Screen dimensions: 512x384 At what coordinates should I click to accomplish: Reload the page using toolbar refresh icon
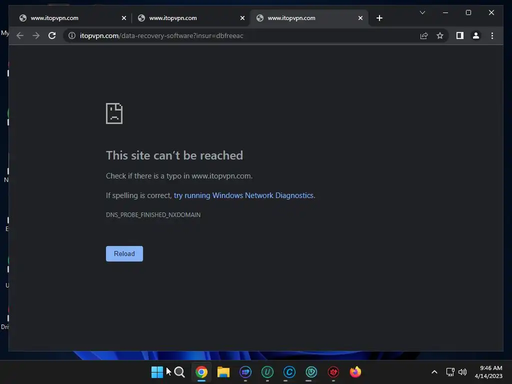(x=52, y=35)
